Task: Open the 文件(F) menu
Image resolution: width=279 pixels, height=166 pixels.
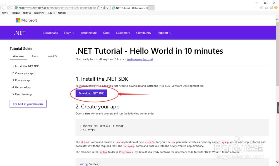Action: point(6,13)
